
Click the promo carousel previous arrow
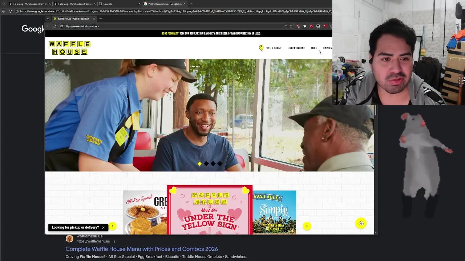pos(112,226)
